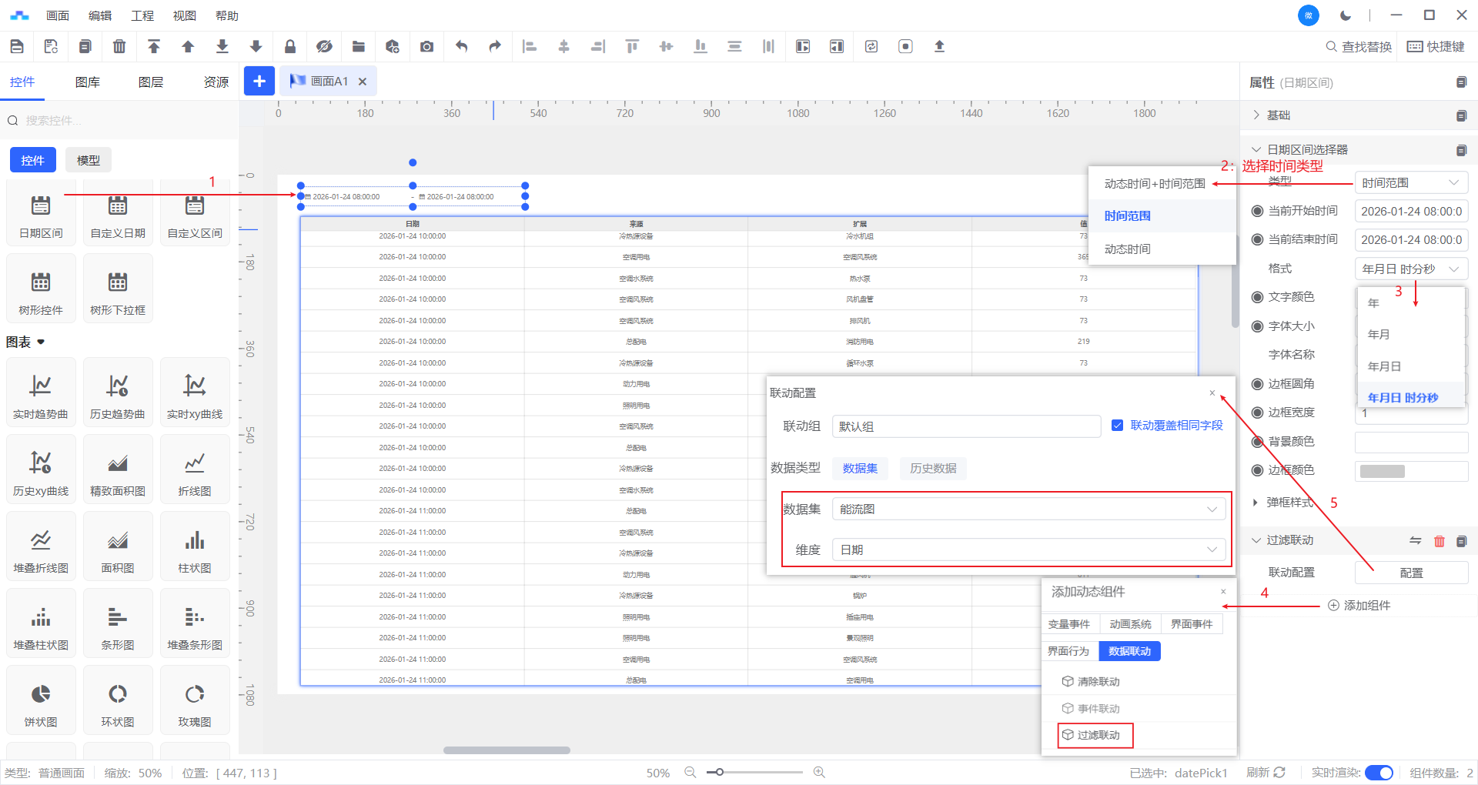Click the gray 边框颜色 color swatch
This screenshot has height=785, width=1478.
pos(1383,471)
